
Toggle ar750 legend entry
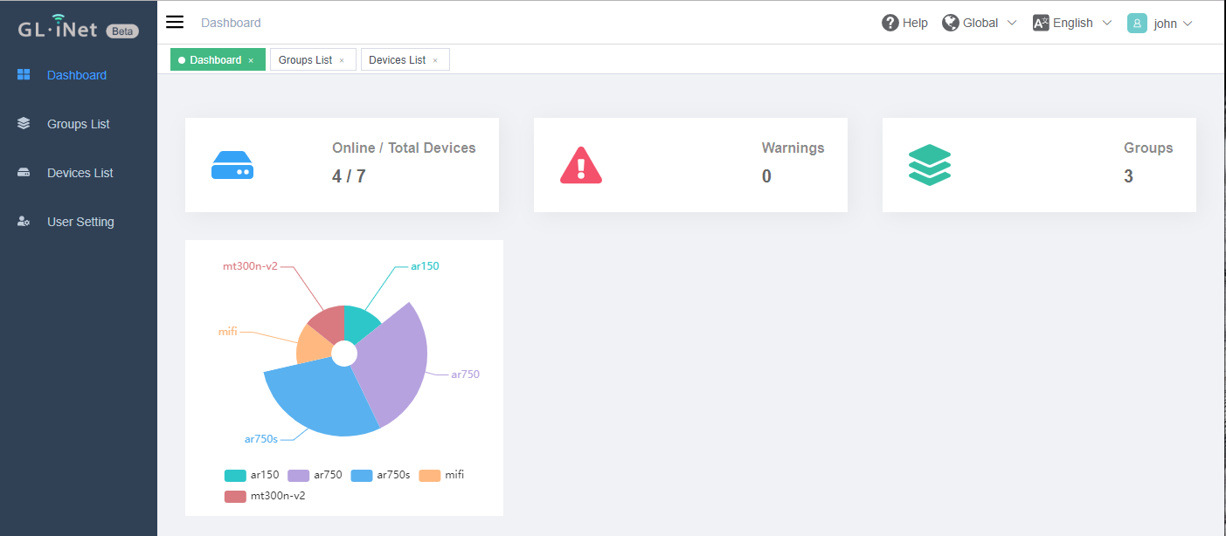point(315,475)
